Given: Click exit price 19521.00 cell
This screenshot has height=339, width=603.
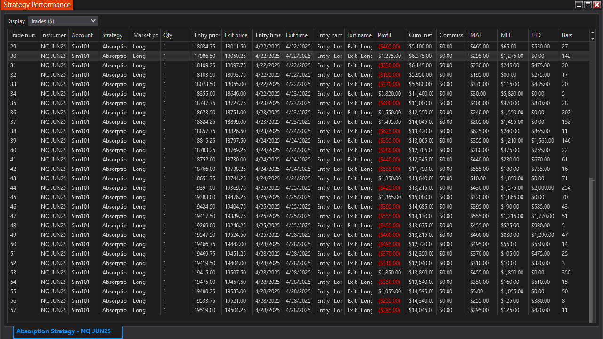Looking at the screenshot, I should (x=237, y=301).
